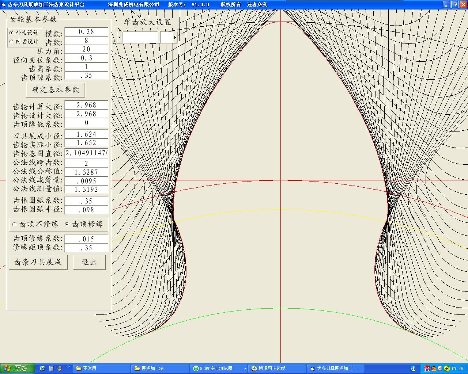Expand the 360安全浏览器 group dropdown arrow
Image resolution: width=468 pixels, height=374 pixels.
(x=245, y=369)
